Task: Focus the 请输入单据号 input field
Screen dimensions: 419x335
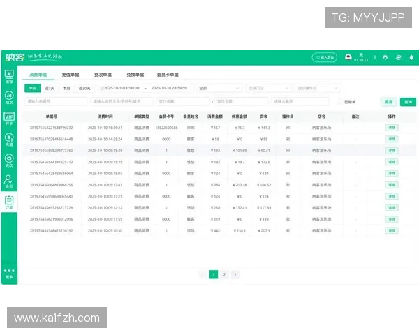Action: tap(56, 101)
